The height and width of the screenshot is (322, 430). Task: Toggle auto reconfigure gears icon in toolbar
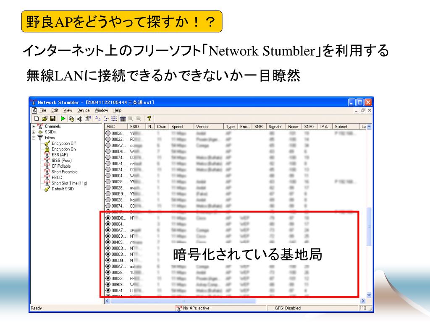71,119
